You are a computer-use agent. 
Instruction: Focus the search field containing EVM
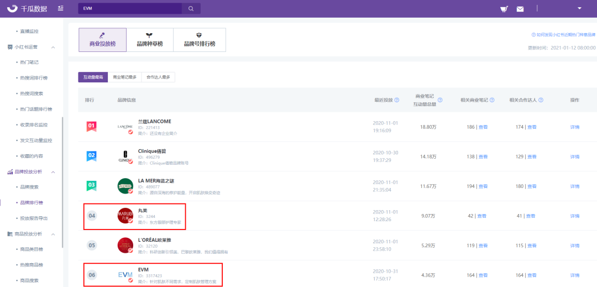point(130,8)
